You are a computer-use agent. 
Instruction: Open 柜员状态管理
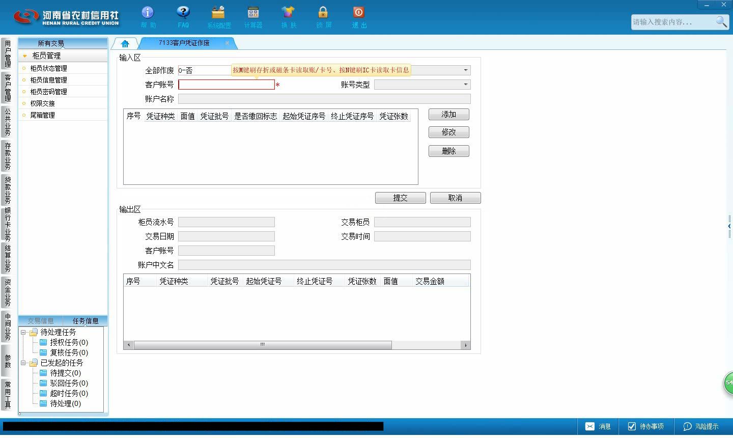pos(48,68)
